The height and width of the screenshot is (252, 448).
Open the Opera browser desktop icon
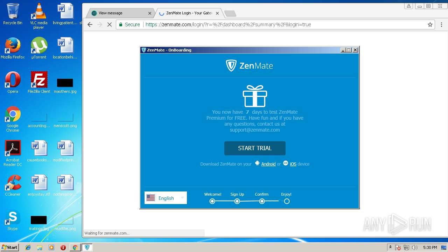coord(13,83)
